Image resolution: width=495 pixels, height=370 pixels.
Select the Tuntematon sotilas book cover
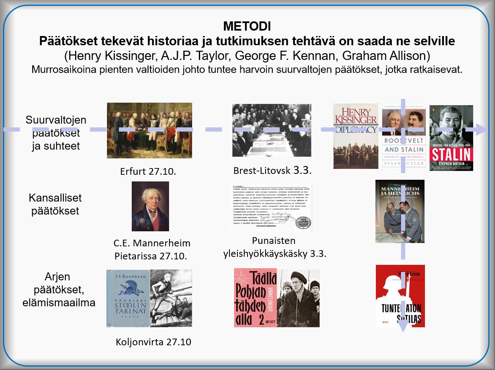[x=400, y=296]
